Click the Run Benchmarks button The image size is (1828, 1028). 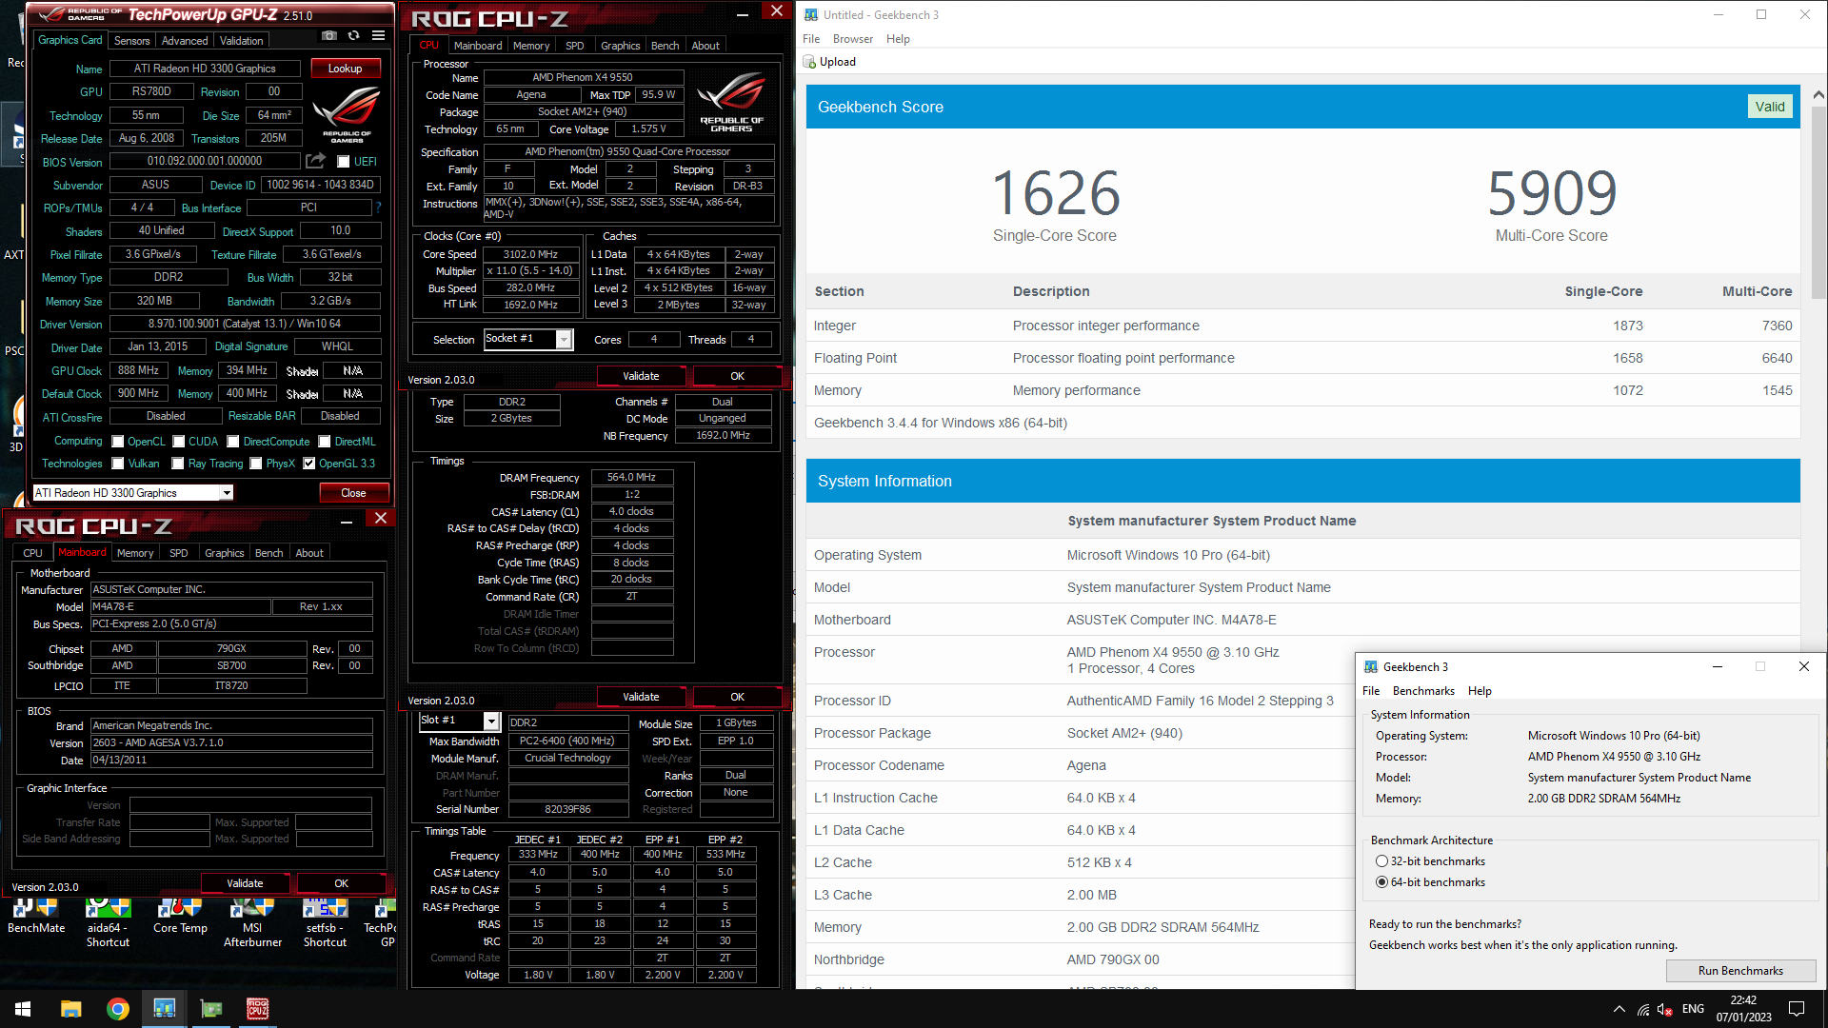1740,971
